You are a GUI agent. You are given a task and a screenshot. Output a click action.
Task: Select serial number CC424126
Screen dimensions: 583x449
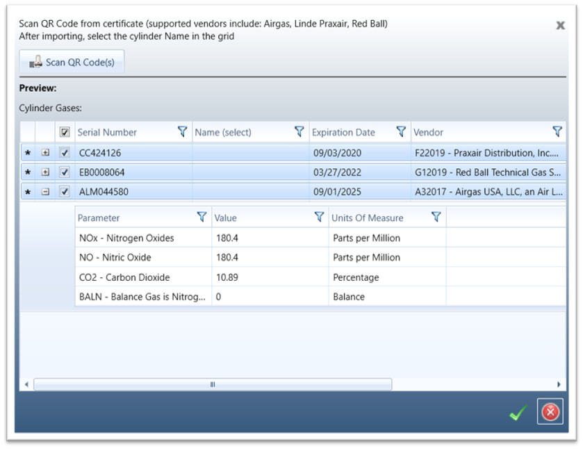click(x=100, y=153)
